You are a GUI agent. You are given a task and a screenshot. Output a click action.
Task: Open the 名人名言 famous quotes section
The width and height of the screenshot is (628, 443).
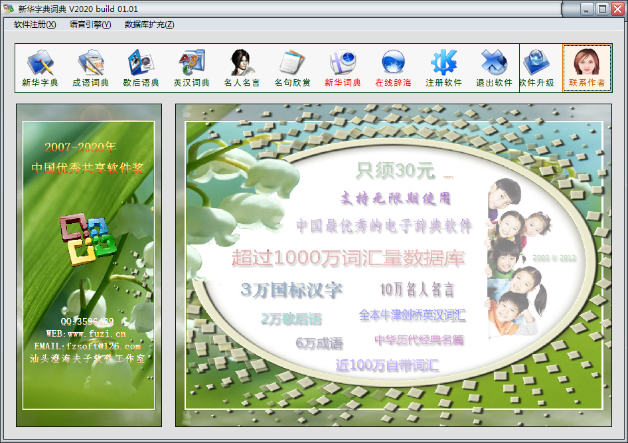(x=242, y=68)
